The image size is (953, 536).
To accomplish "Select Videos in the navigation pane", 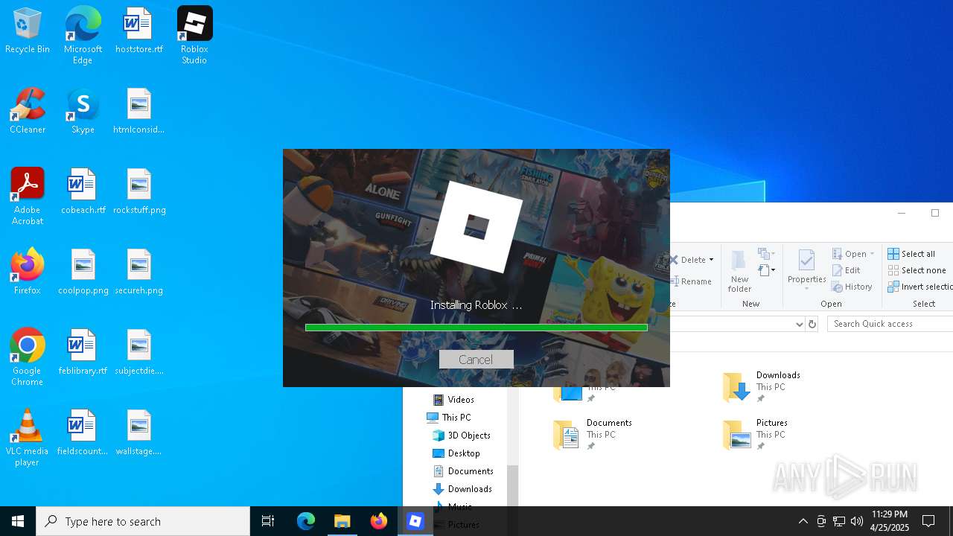I will click(454, 400).
